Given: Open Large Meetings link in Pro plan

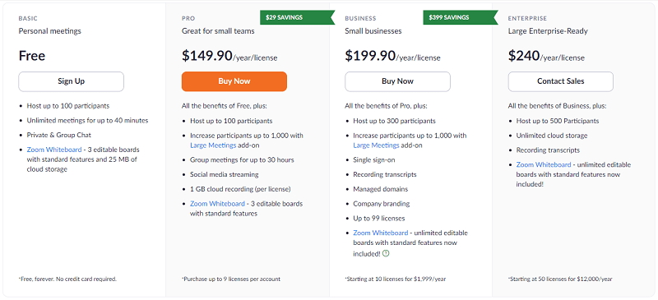Looking at the screenshot, I should tap(213, 145).
